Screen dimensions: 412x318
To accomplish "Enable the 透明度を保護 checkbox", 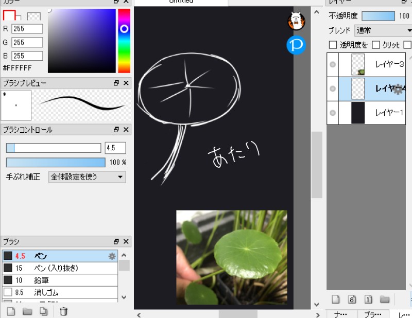I will pyautogui.click(x=333, y=45).
